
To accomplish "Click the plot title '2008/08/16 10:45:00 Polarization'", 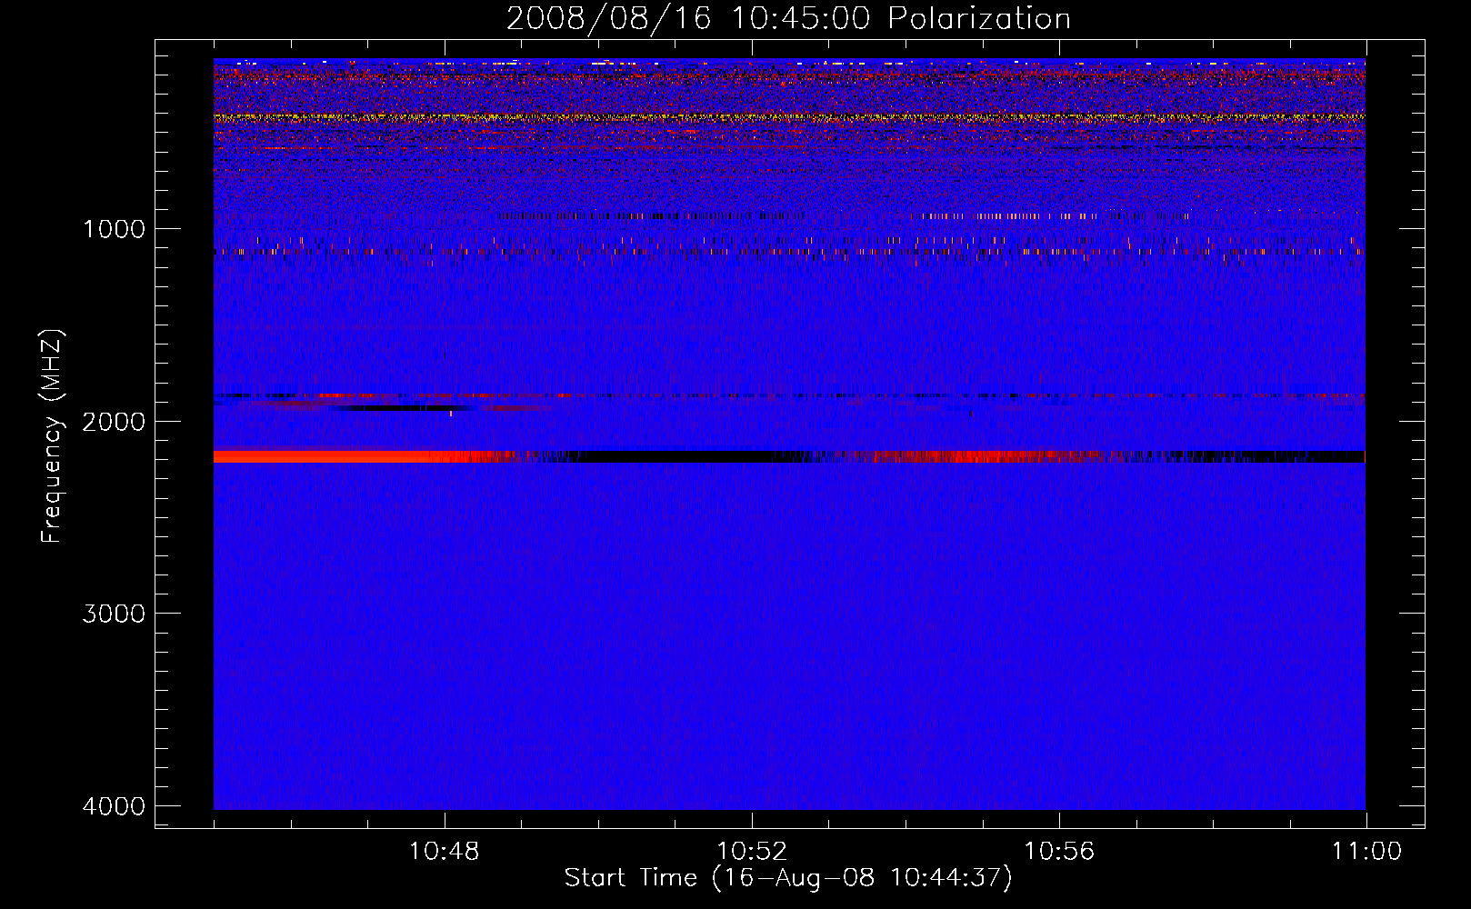I will [788, 18].
